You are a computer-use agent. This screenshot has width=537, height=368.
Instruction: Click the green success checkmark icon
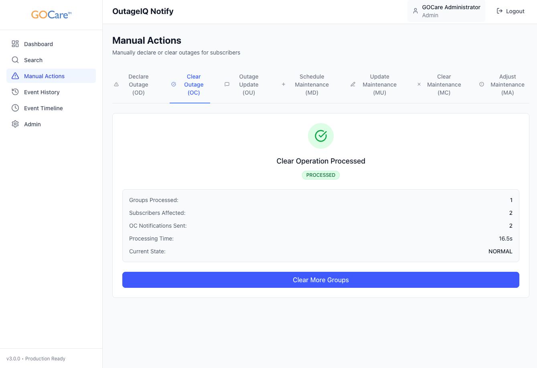tap(321, 136)
